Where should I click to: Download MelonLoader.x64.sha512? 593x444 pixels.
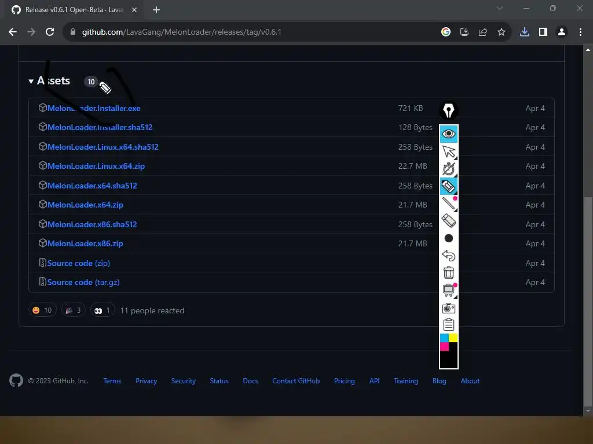(x=92, y=186)
